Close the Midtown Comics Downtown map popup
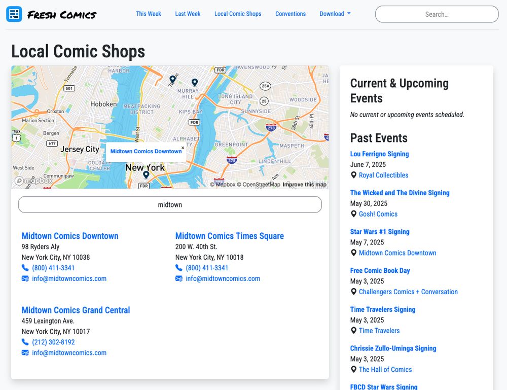The width and height of the screenshot is (507, 390). coord(183,148)
